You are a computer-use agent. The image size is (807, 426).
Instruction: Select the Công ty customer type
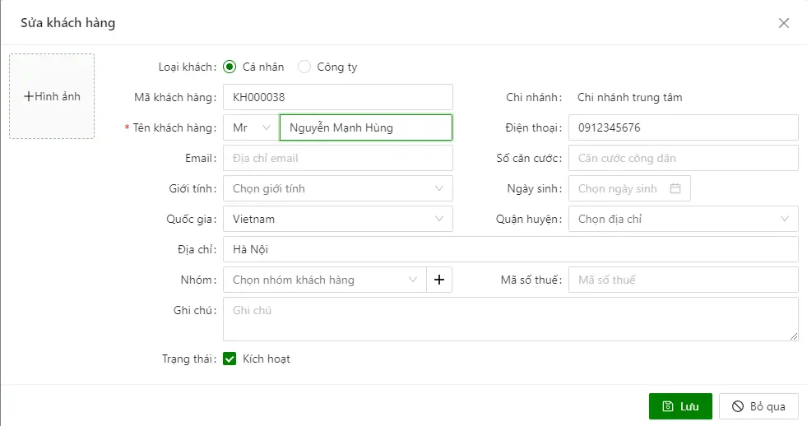(304, 67)
